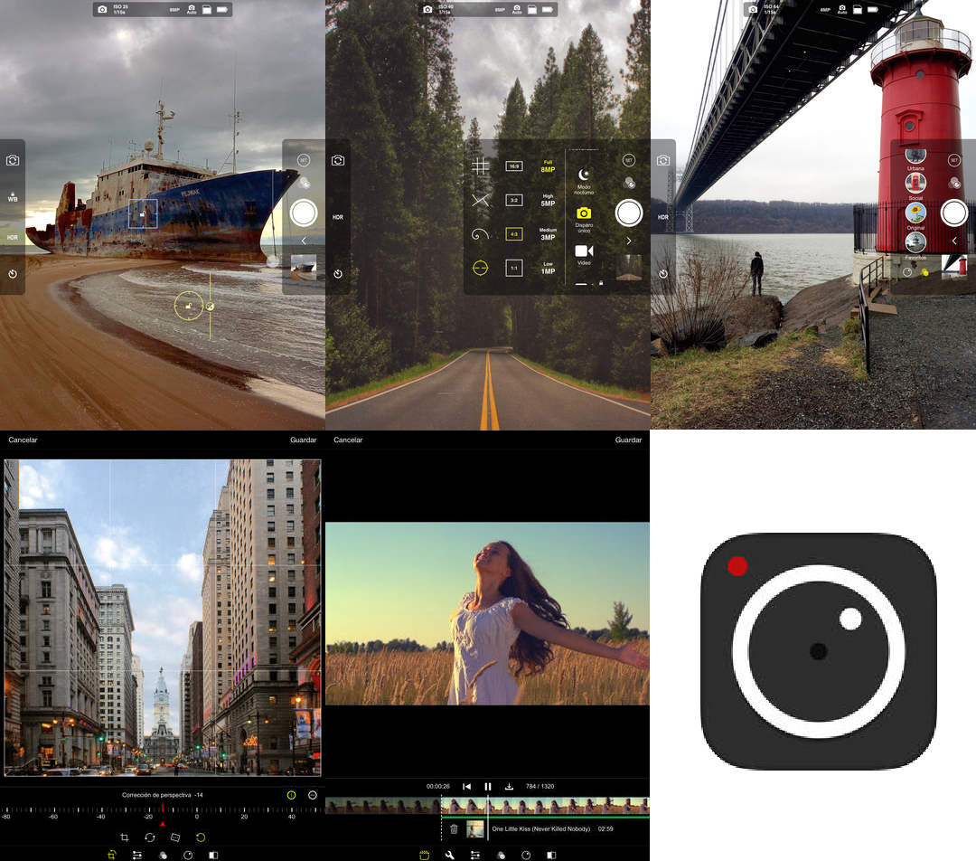Viewport: 976px width, 861px height.
Task: Click the save frame download icon
Action: (509, 786)
